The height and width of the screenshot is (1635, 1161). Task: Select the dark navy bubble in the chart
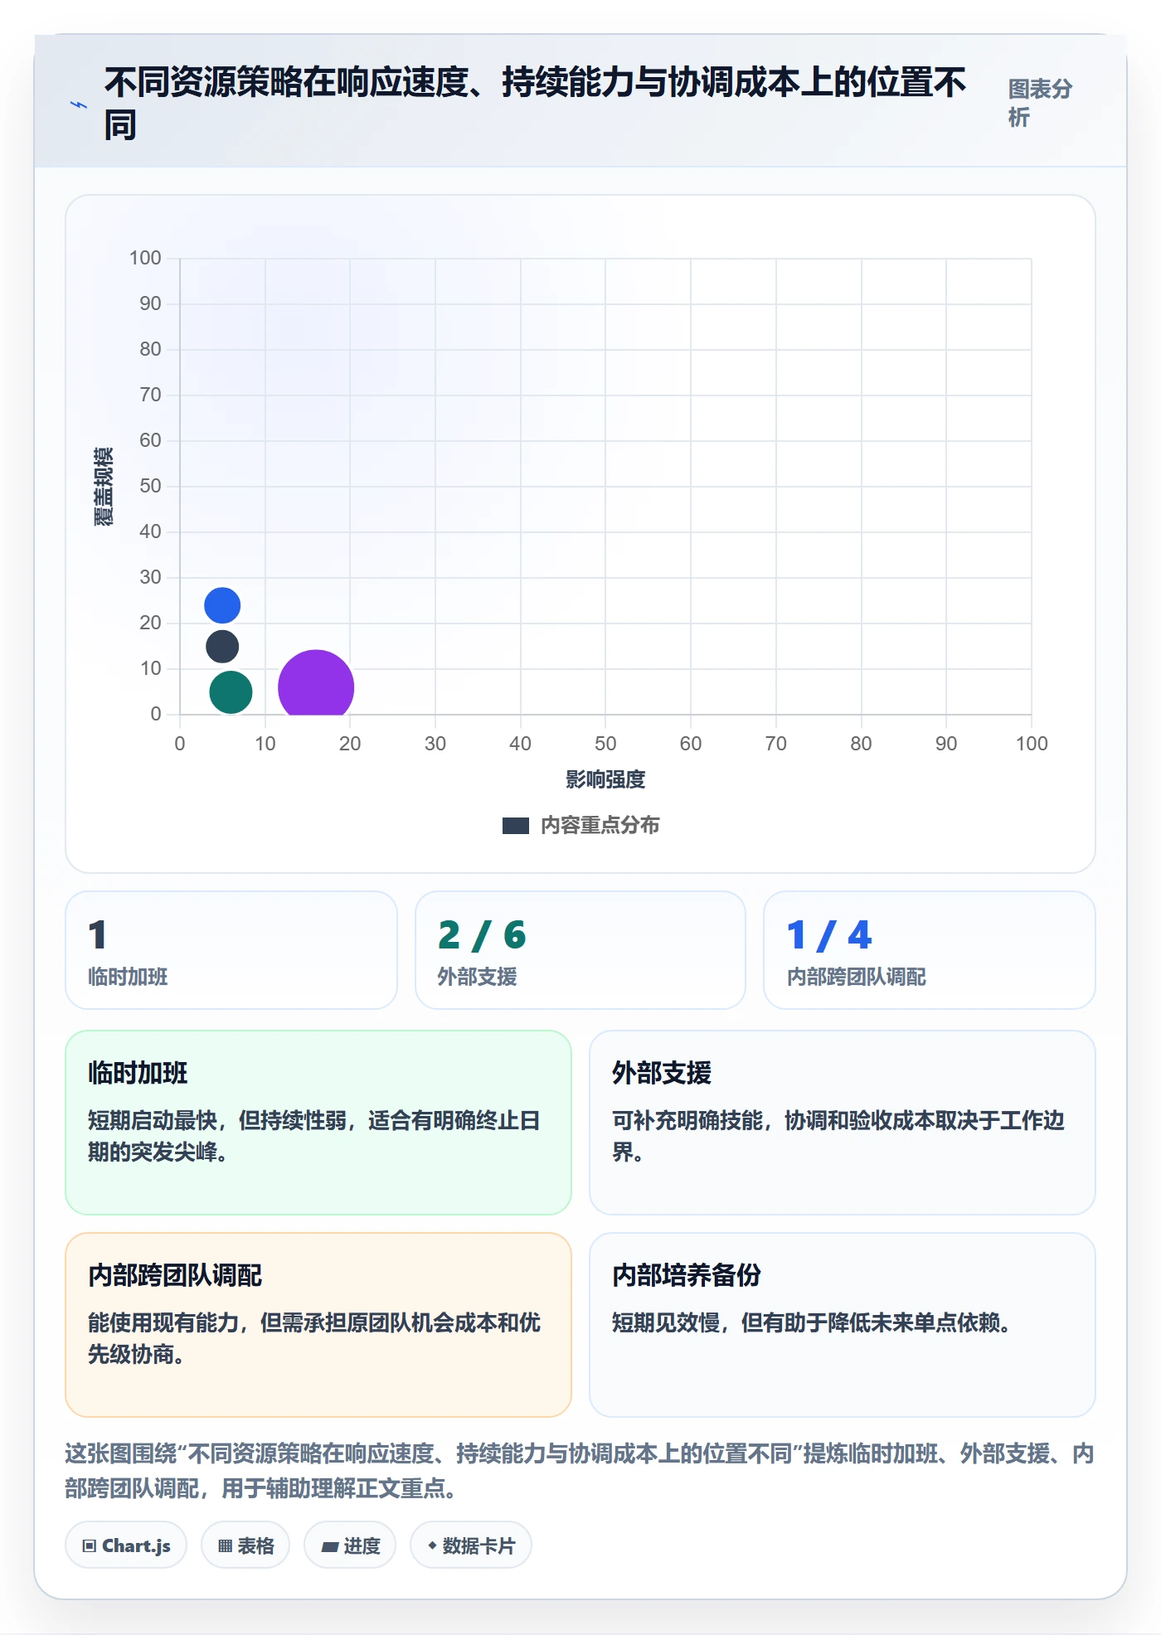point(222,646)
